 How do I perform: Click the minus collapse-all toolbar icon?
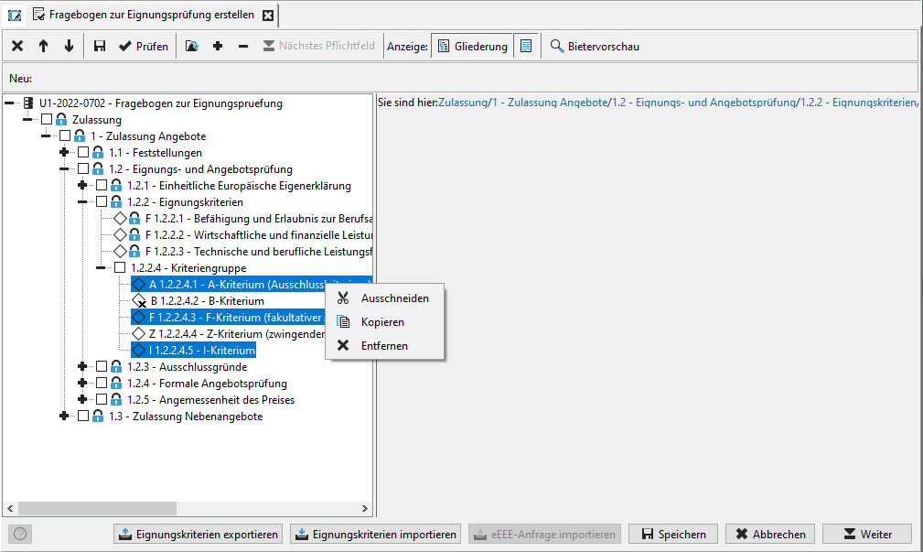243,46
